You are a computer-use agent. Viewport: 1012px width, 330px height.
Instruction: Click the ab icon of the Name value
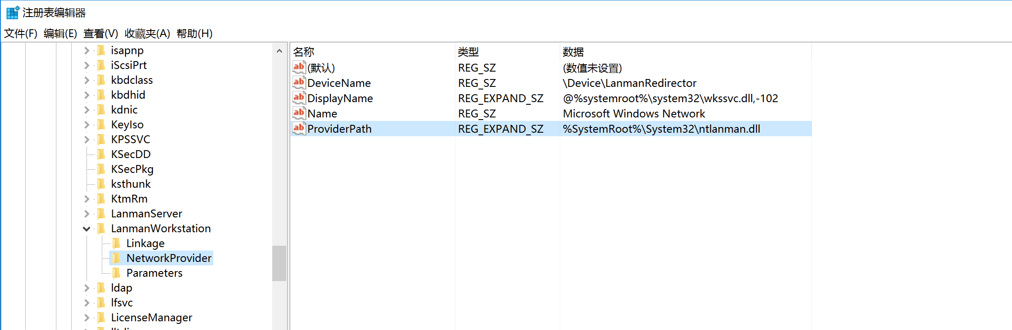click(x=299, y=113)
